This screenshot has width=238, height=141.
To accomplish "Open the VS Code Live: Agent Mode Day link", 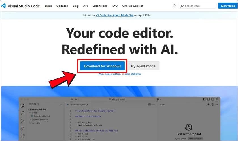I will point(114,15).
